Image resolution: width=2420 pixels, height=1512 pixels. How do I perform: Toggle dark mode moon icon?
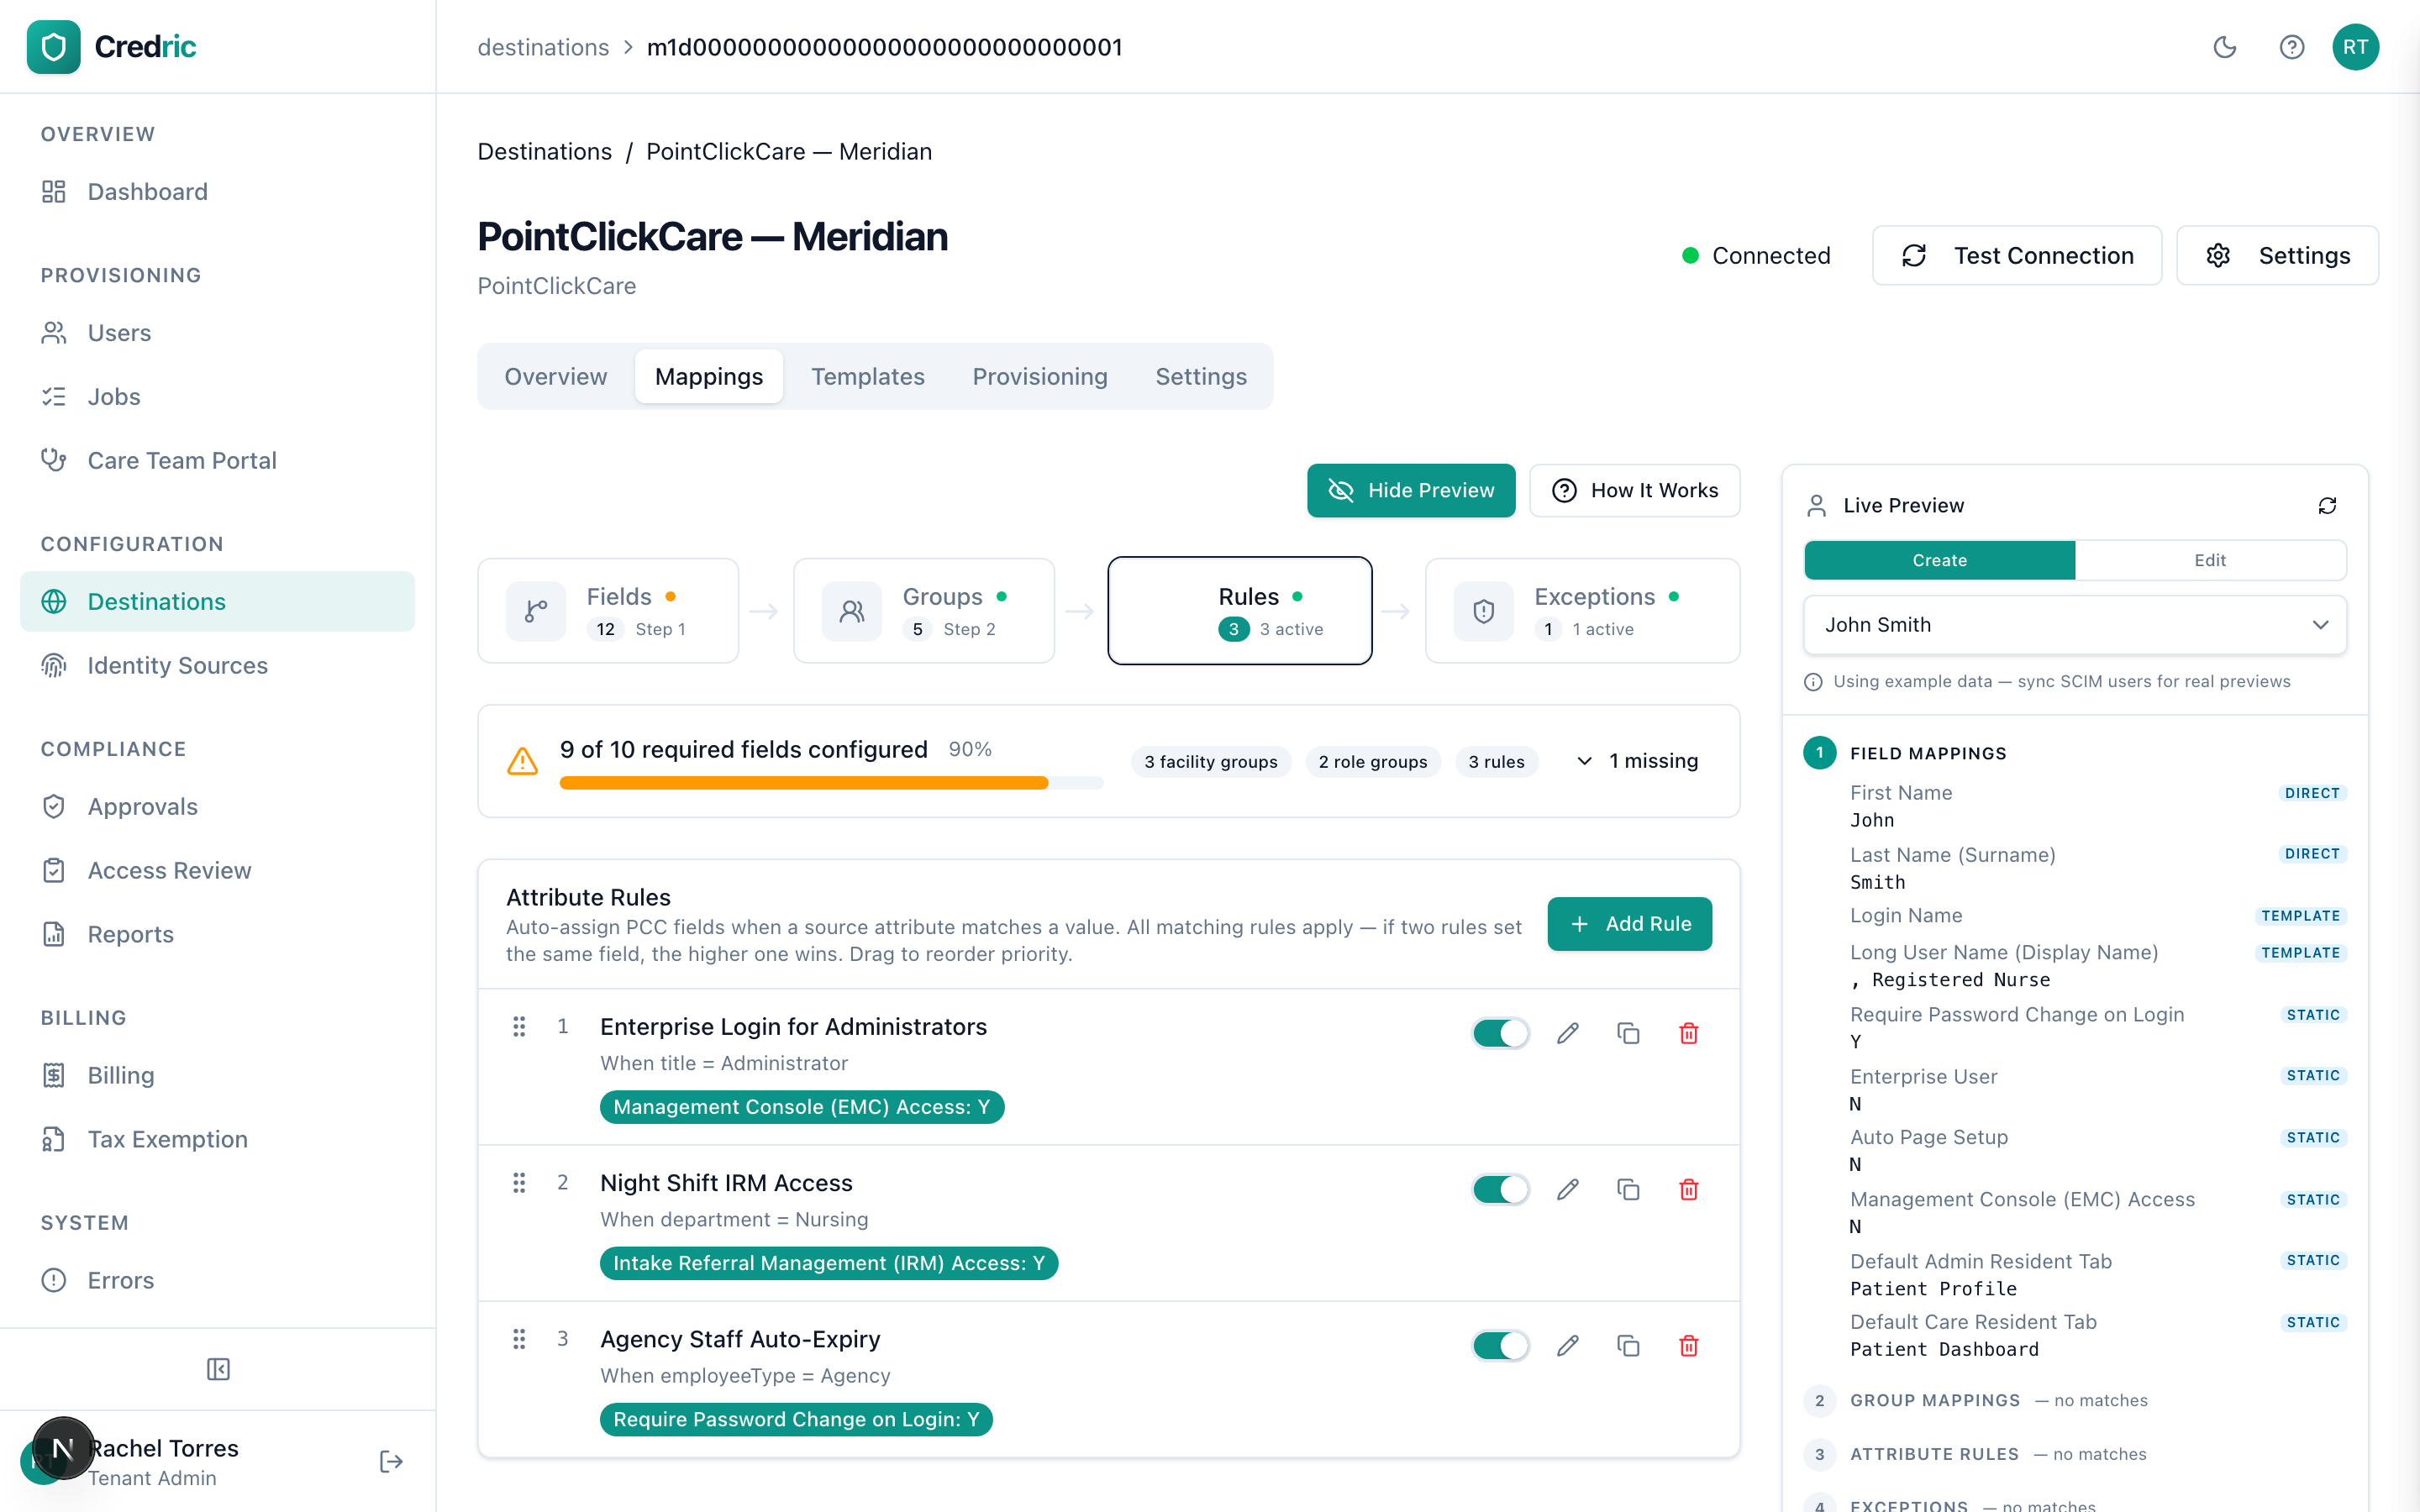click(2224, 47)
